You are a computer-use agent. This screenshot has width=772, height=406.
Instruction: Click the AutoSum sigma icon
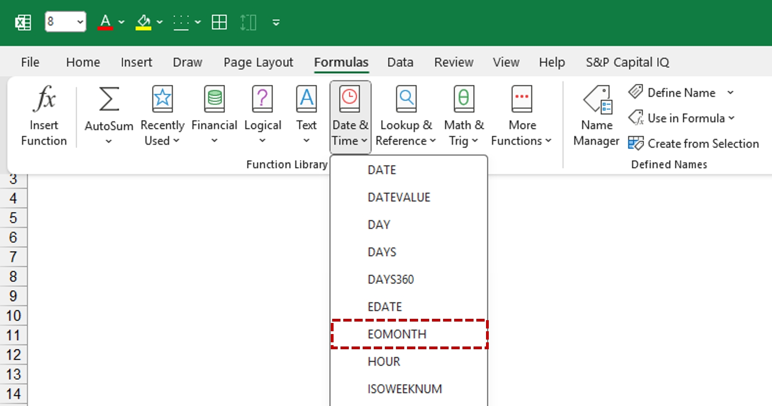[109, 99]
